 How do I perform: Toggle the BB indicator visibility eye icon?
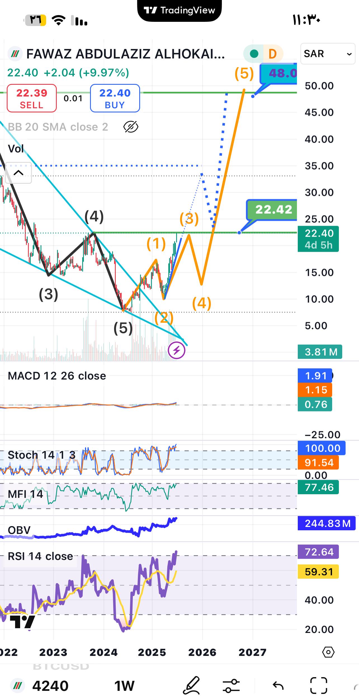pyautogui.click(x=131, y=127)
